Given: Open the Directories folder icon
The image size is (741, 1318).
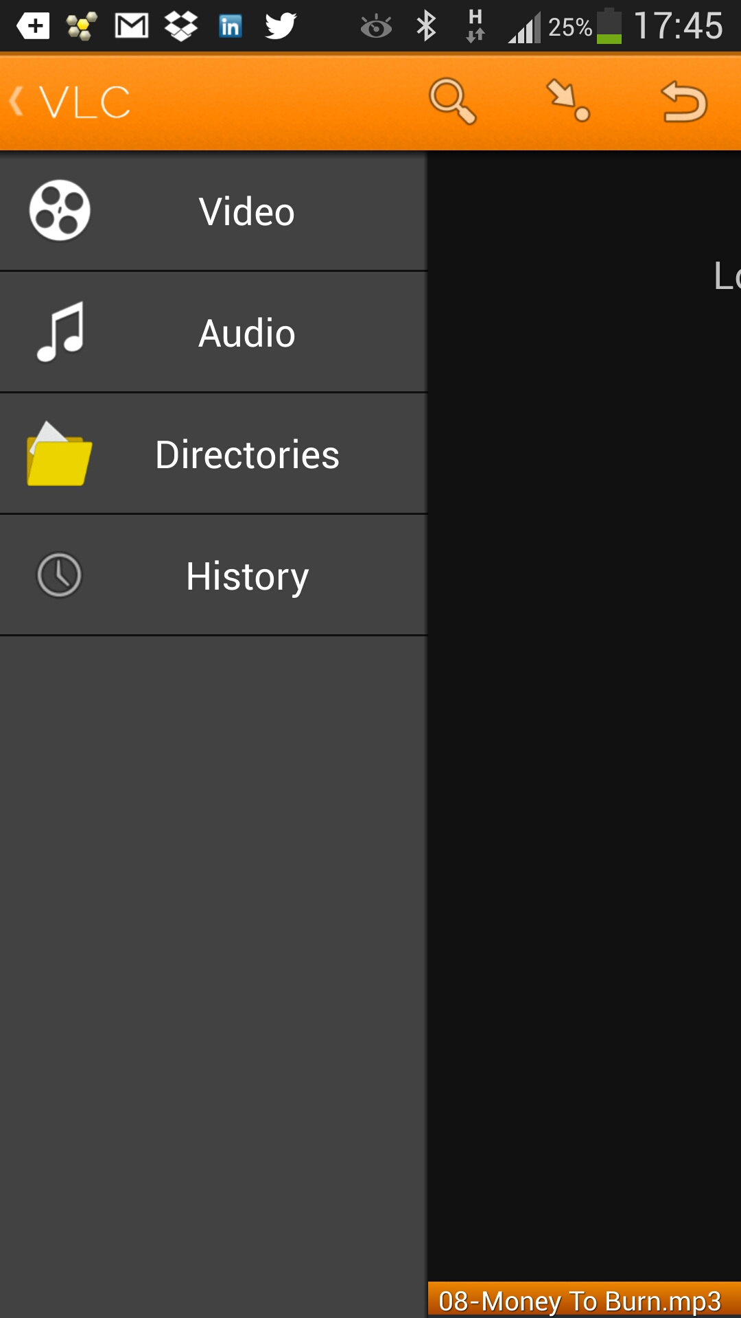Looking at the screenshot, I should click(x=58, y=453).
